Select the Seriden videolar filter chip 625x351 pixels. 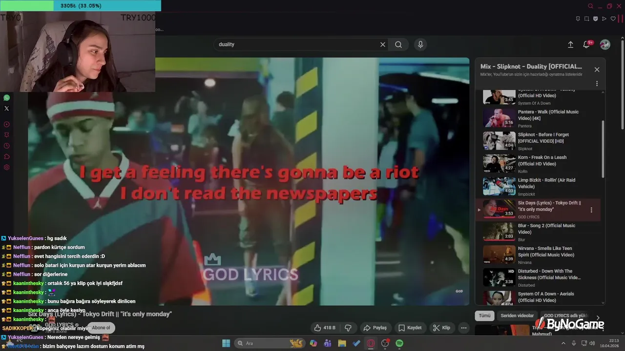point(517,315)
